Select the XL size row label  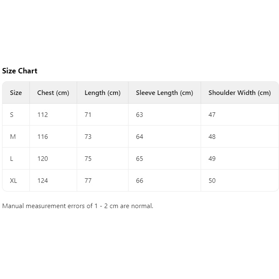pyautogui.click(x=13, y=181)
